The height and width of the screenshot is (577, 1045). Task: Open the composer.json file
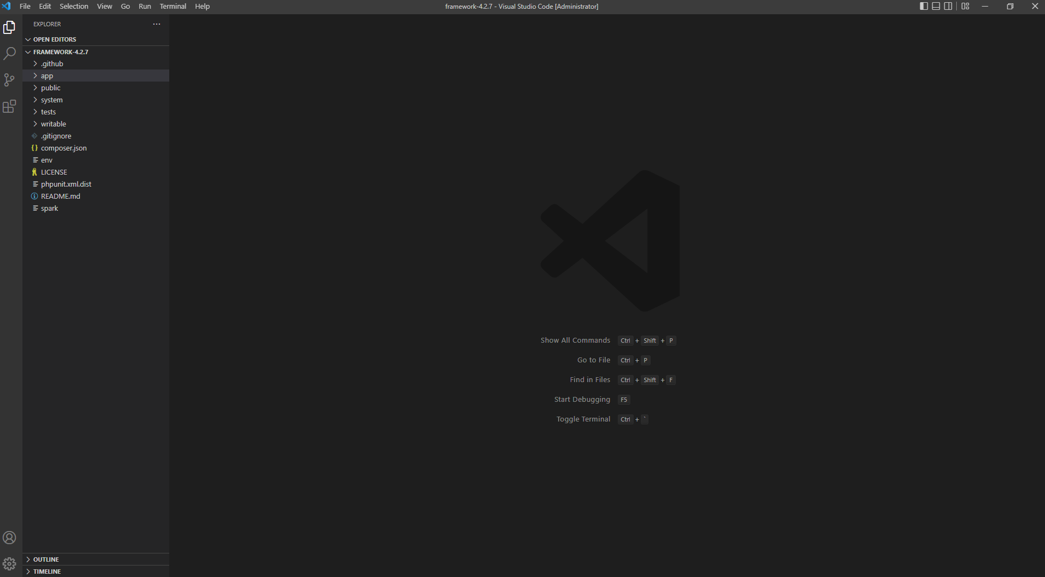tap(96, 148)
